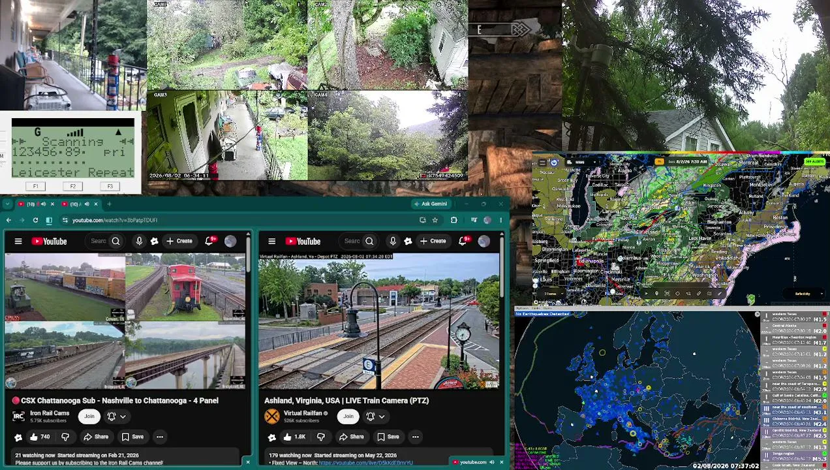
Task: Search by voice in right YouTube pane
Action: pos(393,242)
